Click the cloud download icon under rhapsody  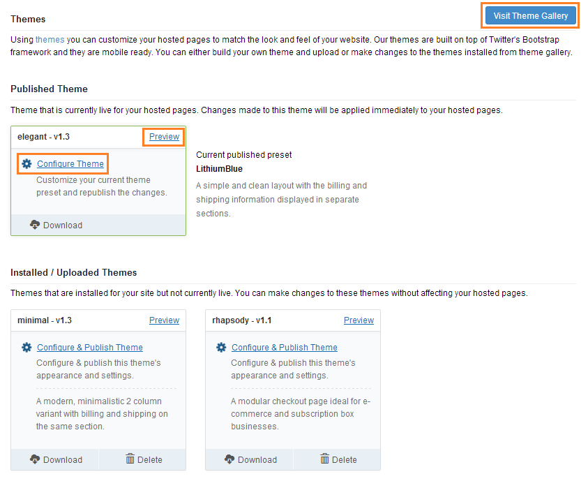tap(229, 459)
